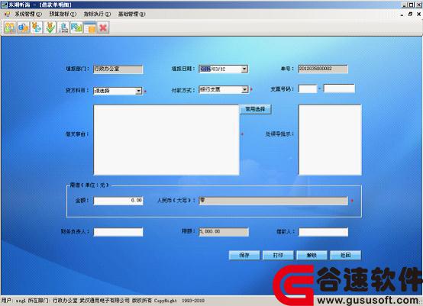
Task: Click the small icon left of 系统管理 menu
Action: [x=8, y=14]
